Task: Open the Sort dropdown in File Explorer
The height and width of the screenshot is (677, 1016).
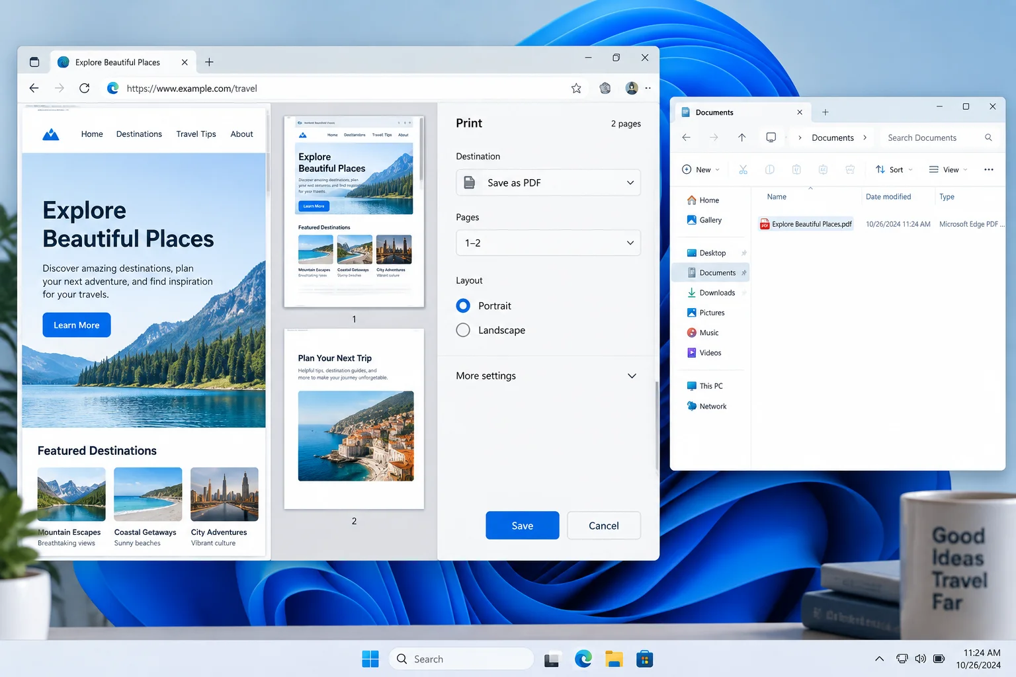Action: click(894, 170)
